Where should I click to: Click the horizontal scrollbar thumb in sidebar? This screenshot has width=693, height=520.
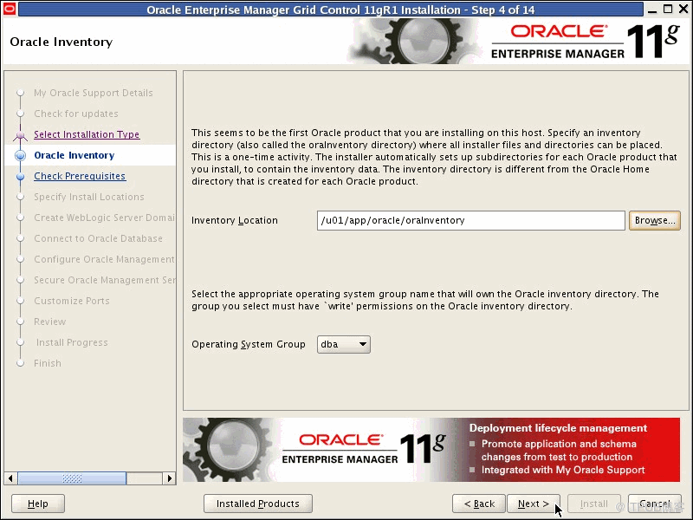[72, 478]
